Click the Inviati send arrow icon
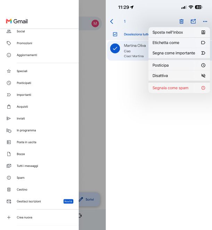 (x=9, y=118)
